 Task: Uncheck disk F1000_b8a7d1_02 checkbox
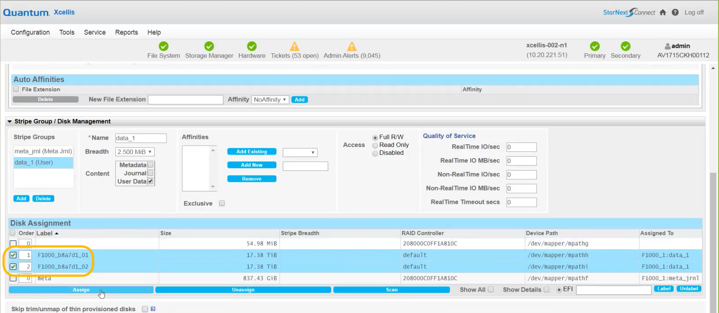(x=13, y=266)
